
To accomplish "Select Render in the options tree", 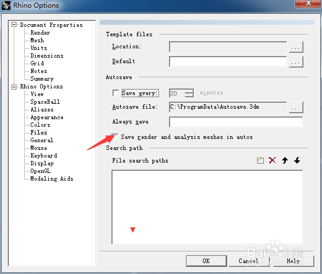I will (40, 33).
